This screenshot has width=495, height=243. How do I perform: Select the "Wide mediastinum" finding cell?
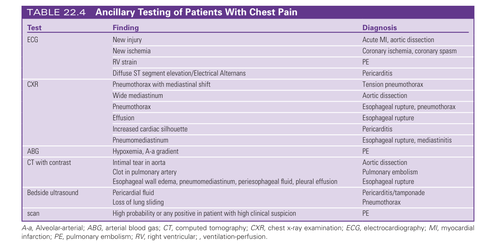click(x=138, y=96)
